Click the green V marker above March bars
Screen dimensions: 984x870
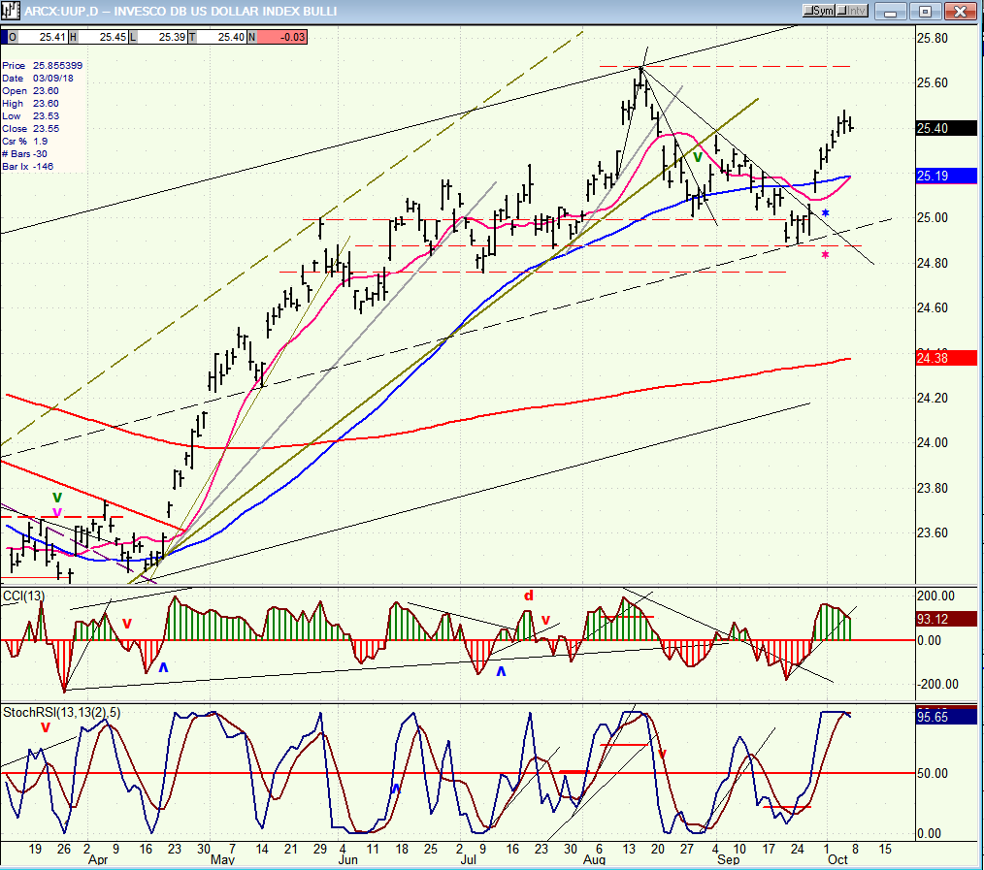[x=57, y=498]
